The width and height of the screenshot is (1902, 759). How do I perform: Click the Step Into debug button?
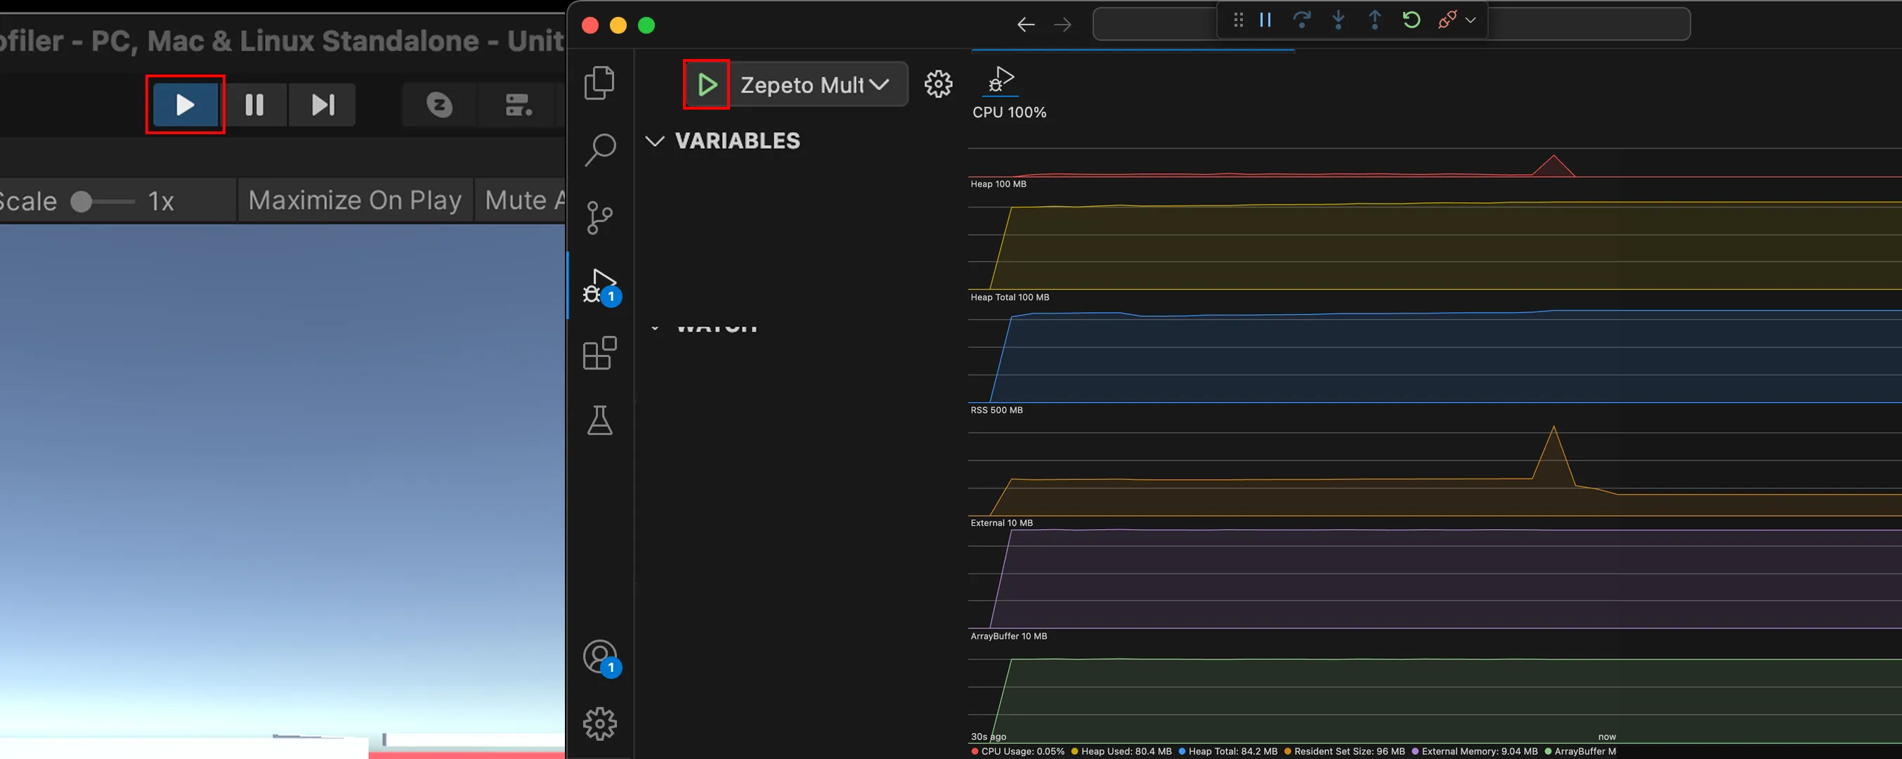(x=1338, y=20)
